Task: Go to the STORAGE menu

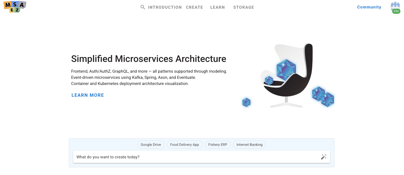Action: [243, 7]
